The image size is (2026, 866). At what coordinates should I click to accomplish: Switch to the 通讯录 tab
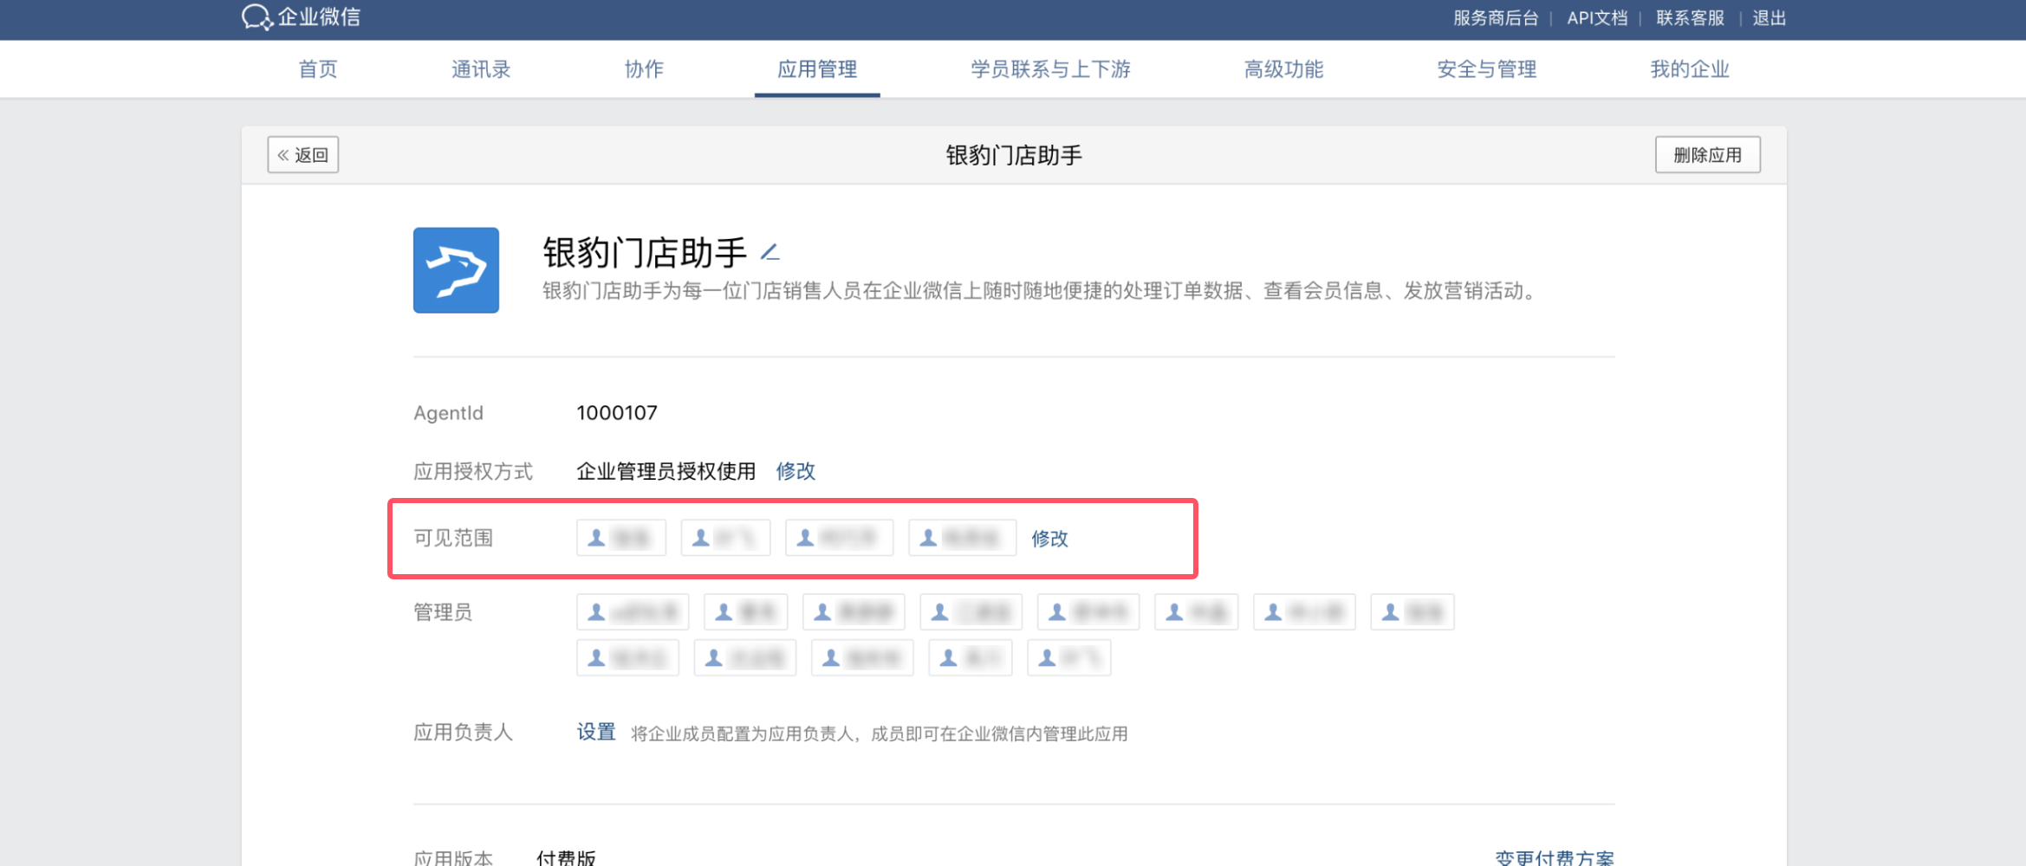point(481,69)
